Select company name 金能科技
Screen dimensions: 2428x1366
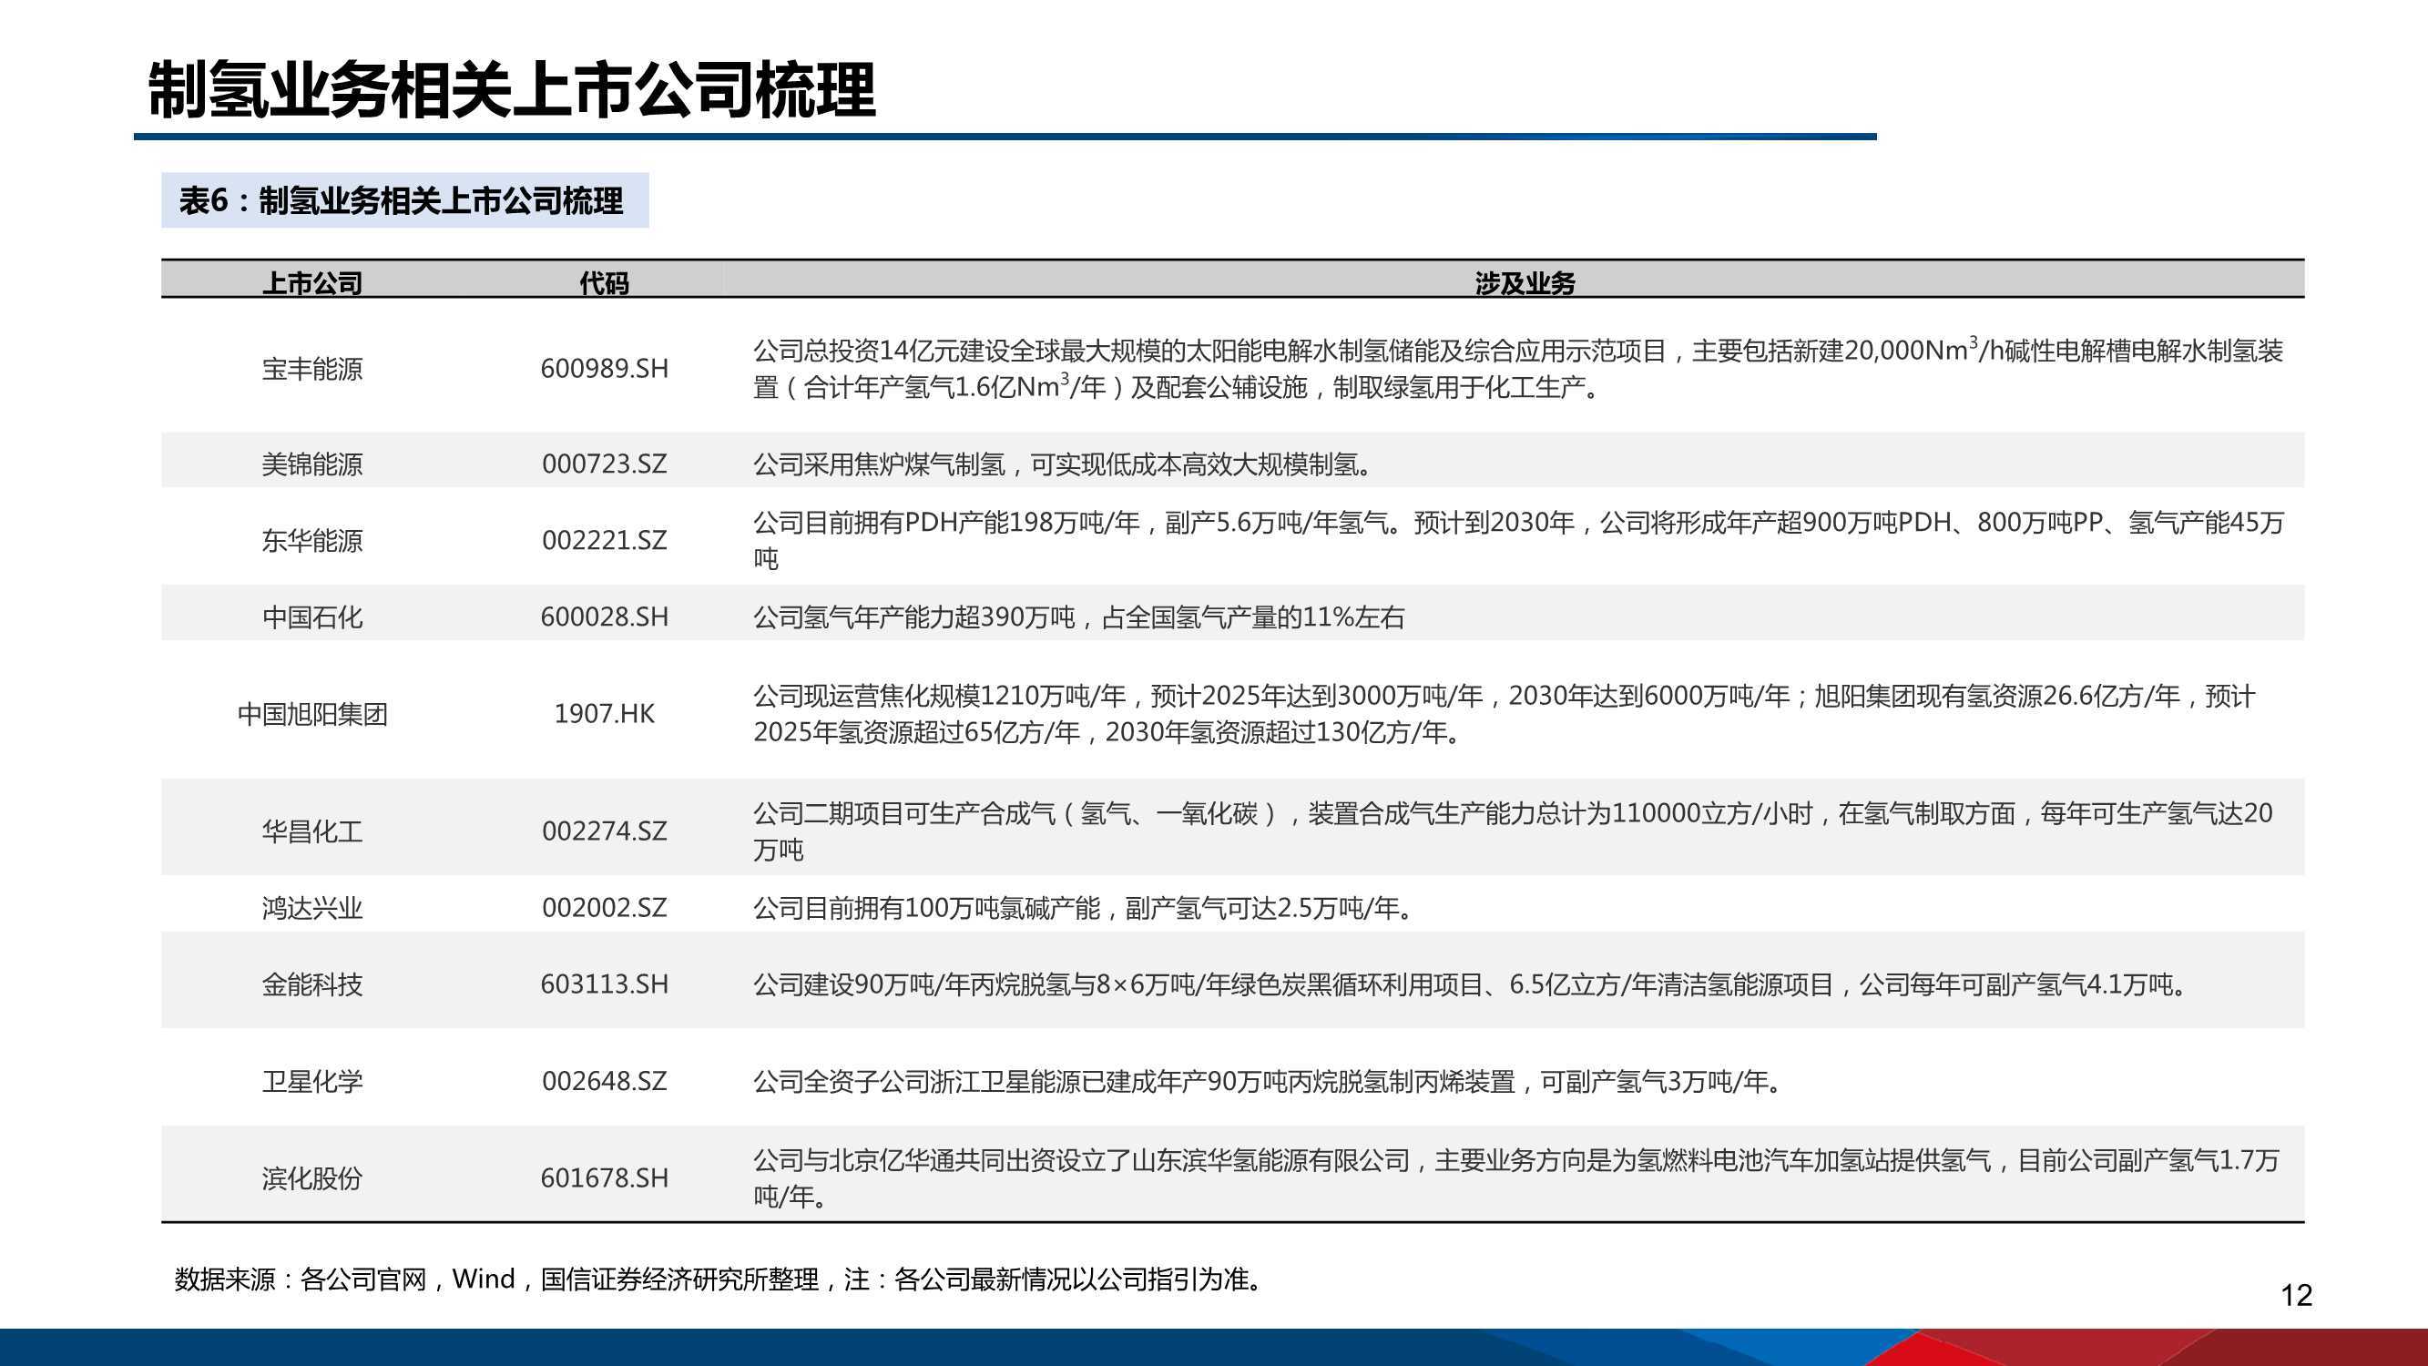tap(312, 984)
